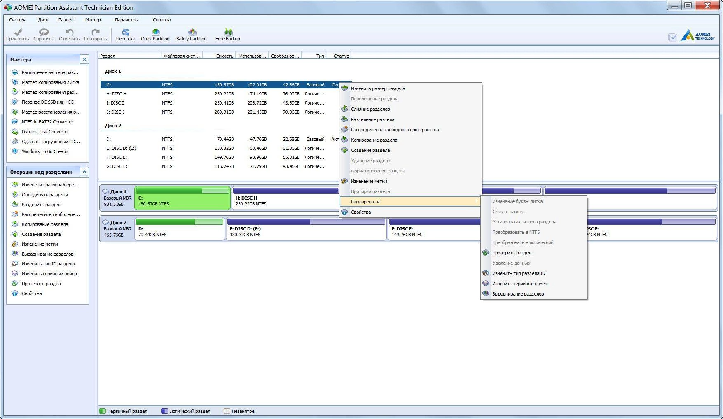This screenshot has width=723, height=419.
Task: Click Мастер копирования раздела link
Action: [50, 92]
